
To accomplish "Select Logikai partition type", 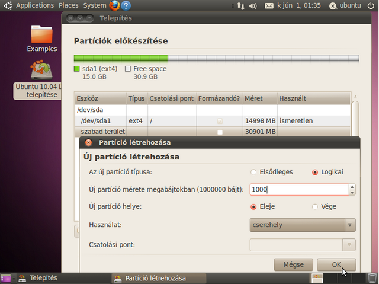I will (315, 173).
